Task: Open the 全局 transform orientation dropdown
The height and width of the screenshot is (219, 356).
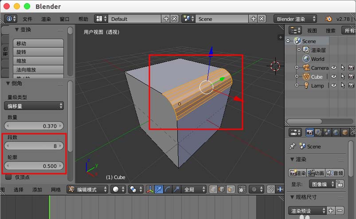Action: tap(194, 189)
